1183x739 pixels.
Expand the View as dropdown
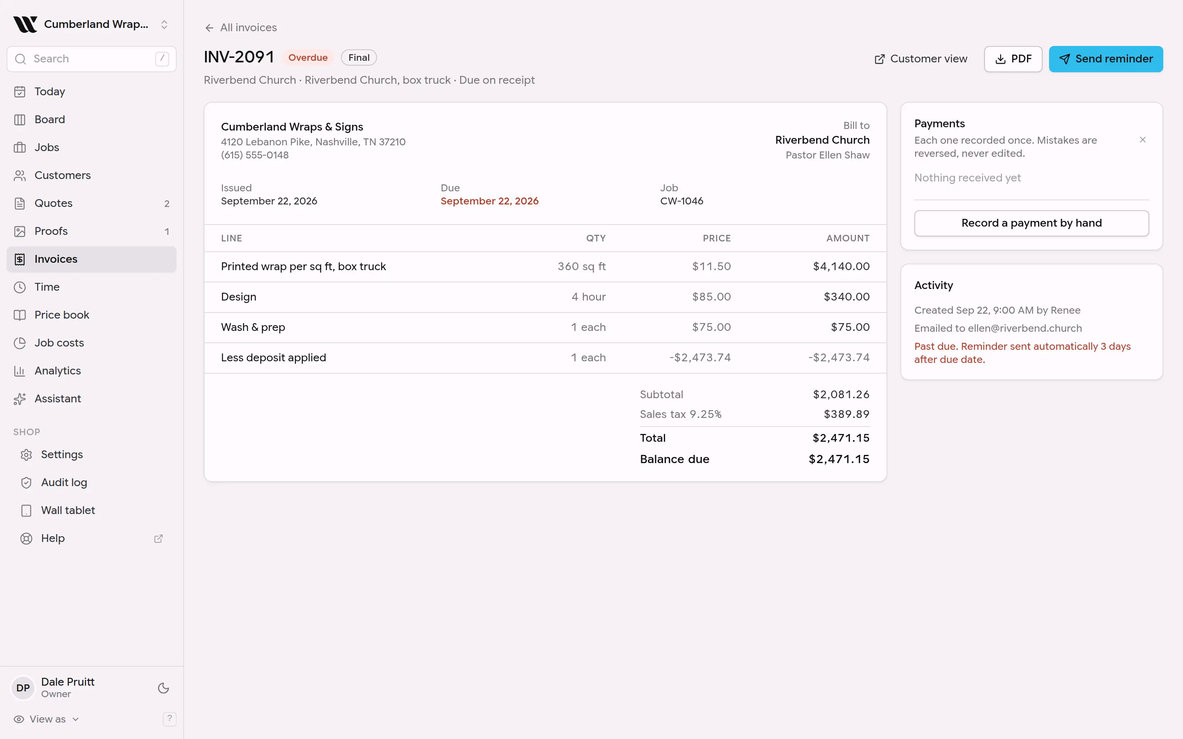(x=46, y=719)
